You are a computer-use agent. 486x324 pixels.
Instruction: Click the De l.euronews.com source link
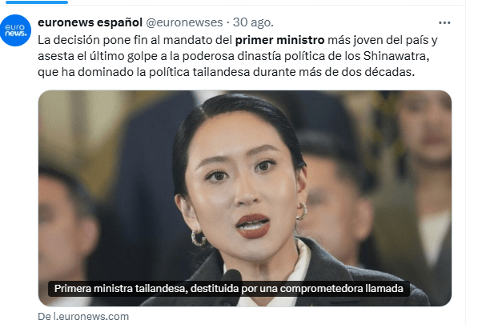pos(83,317)
